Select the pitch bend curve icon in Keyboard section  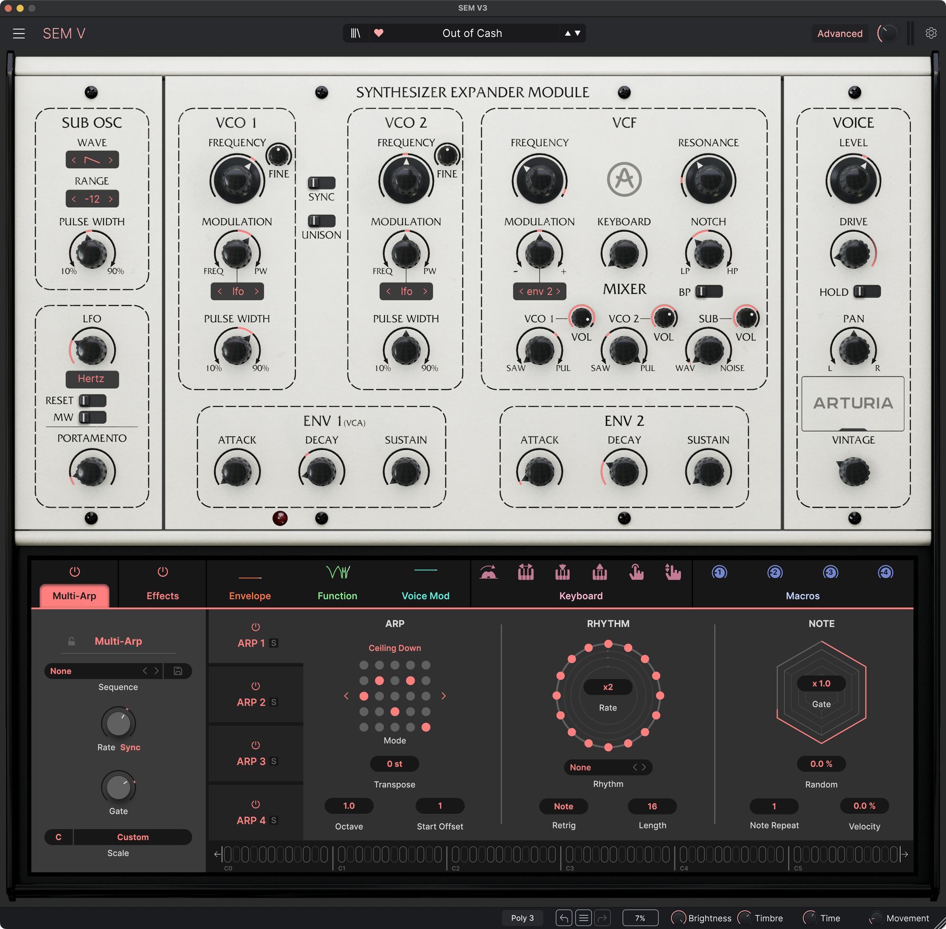[x=489, y=573]
